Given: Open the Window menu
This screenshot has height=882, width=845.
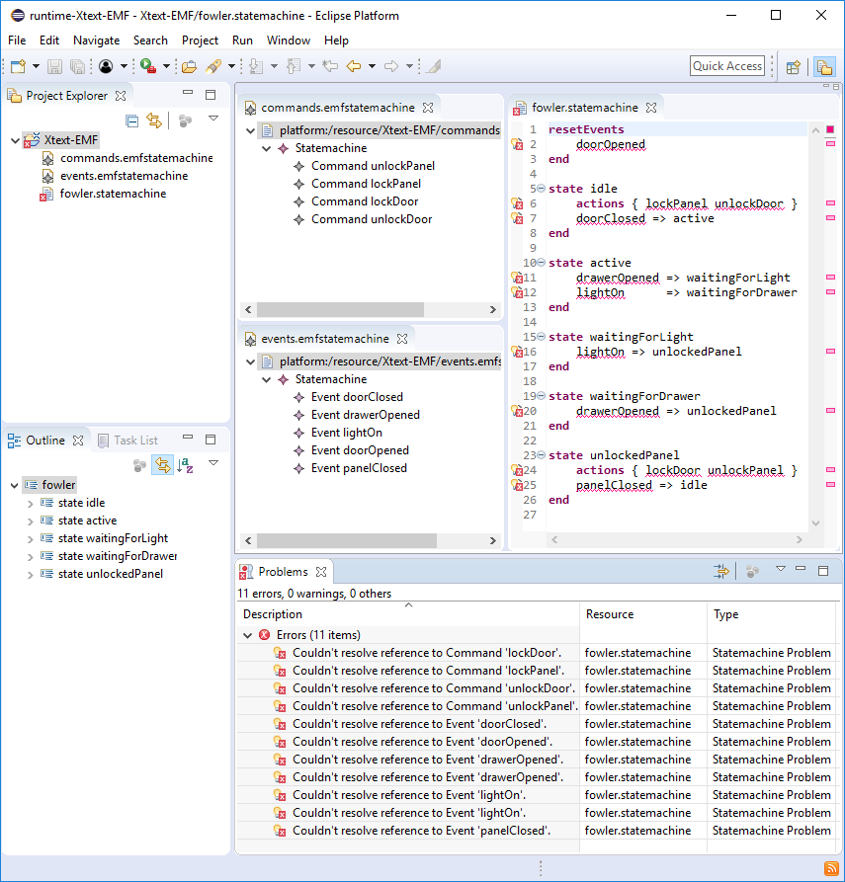Looking at the screenshot, I should pos(289,40).
